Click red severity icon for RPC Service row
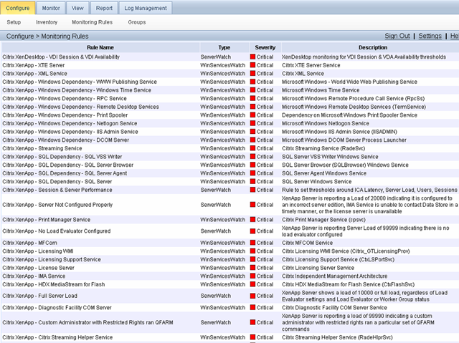 coord(252,98)
